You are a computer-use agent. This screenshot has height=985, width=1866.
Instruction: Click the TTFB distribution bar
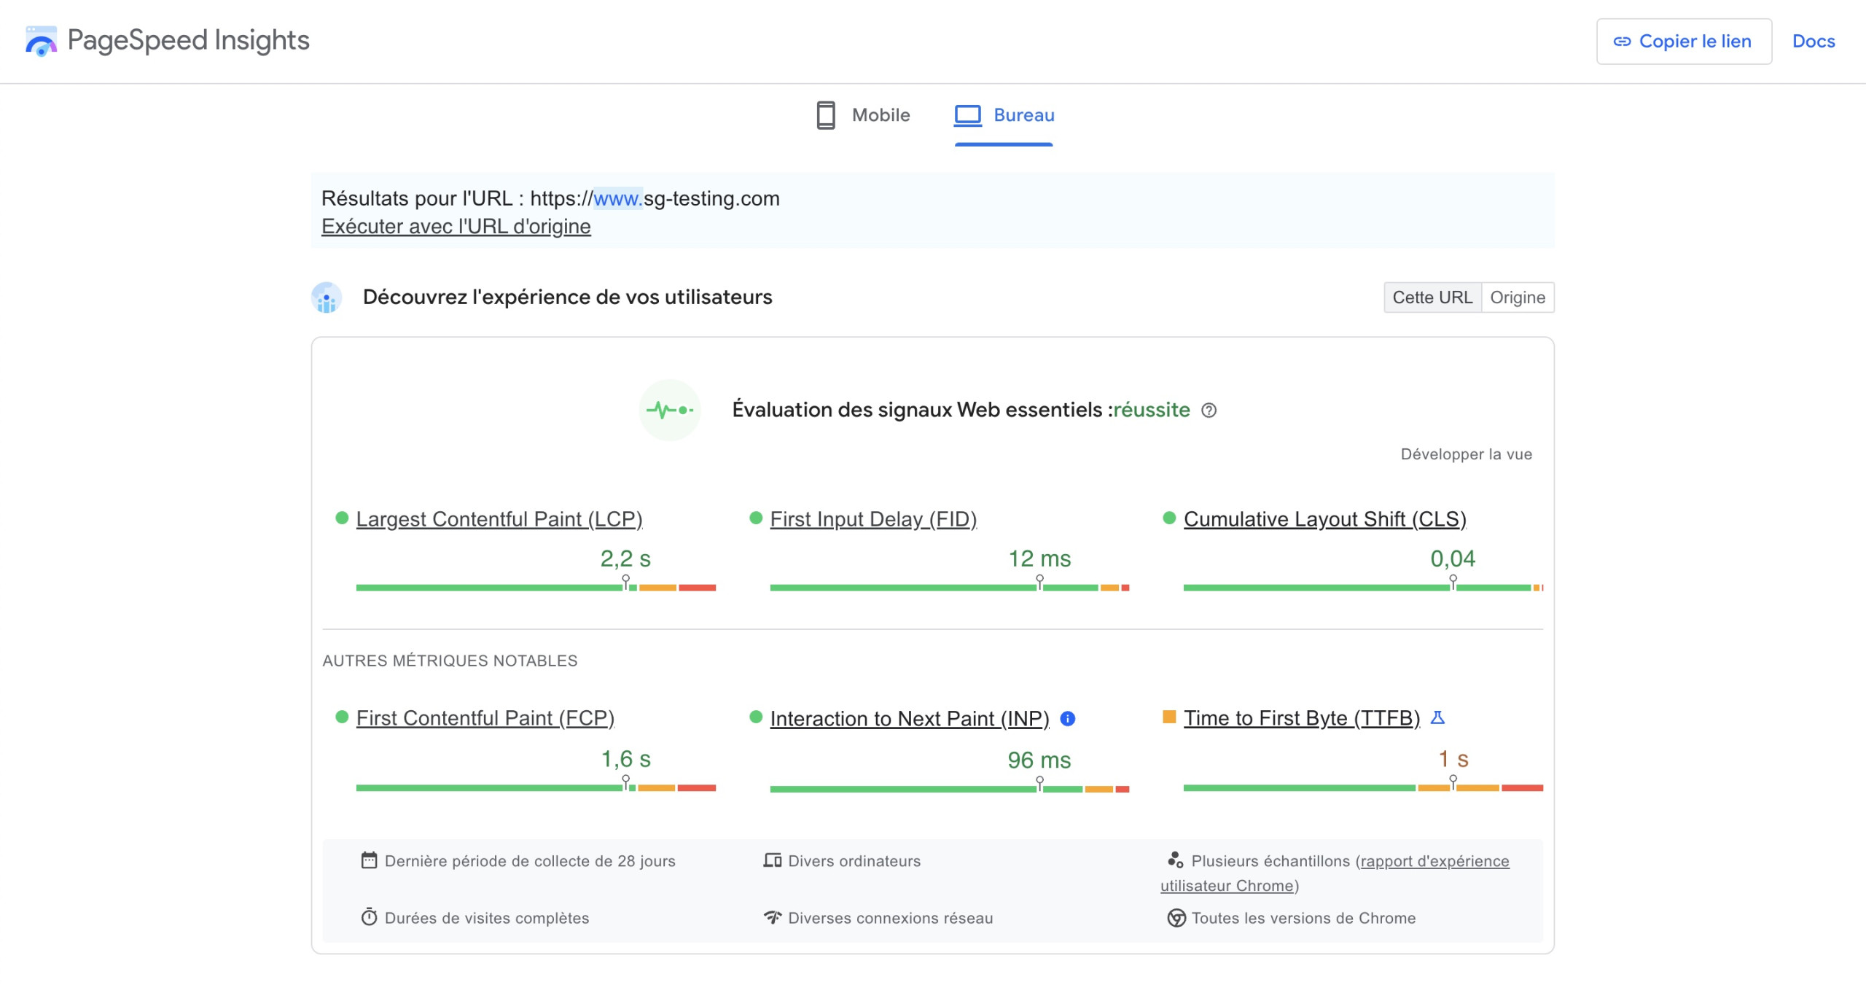click(x=1363, y=788)
